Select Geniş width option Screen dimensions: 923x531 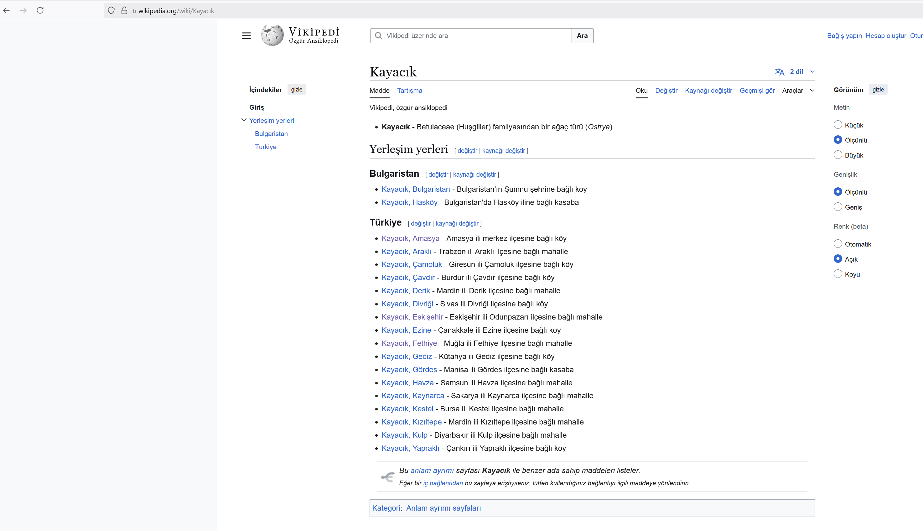pyautogui.click(x=838, y=207)
